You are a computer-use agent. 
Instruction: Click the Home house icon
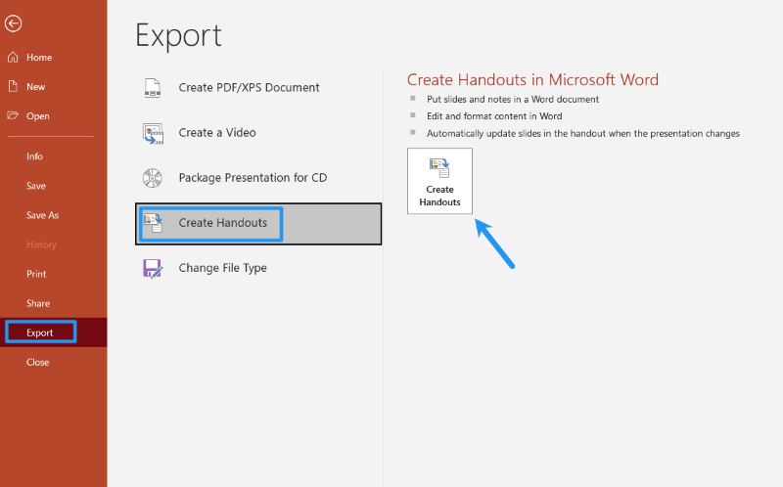coord(13,58)
